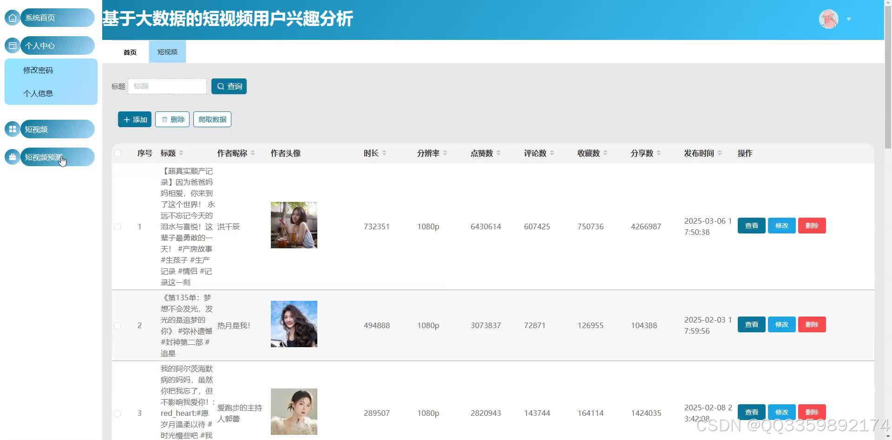
Task: Toggle the select-all checkbox in table header
Action: coord(118,153)
